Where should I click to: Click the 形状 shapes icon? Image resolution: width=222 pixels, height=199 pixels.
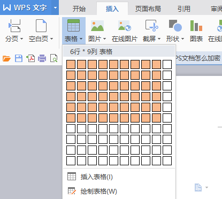point(175,26)
